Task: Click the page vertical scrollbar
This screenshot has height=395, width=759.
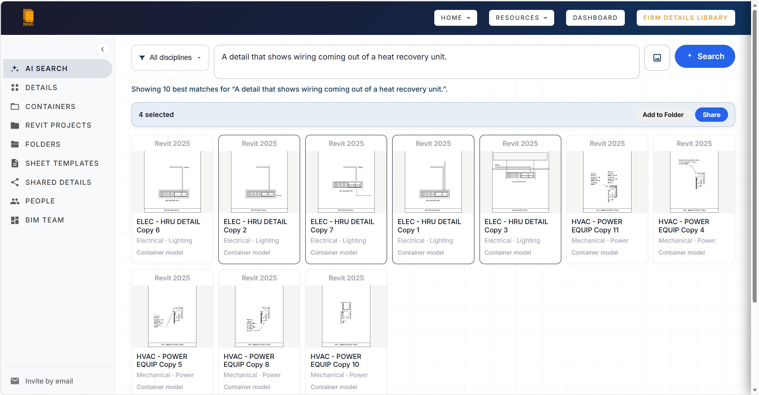Action: [x=755, y=155]
